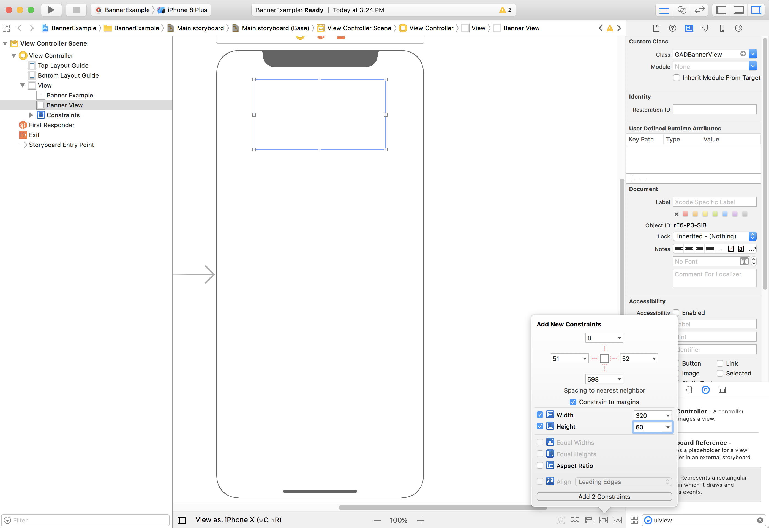Screen dimensions: 769x528
Task: Pick the red label color swatch
Action: 685,214
